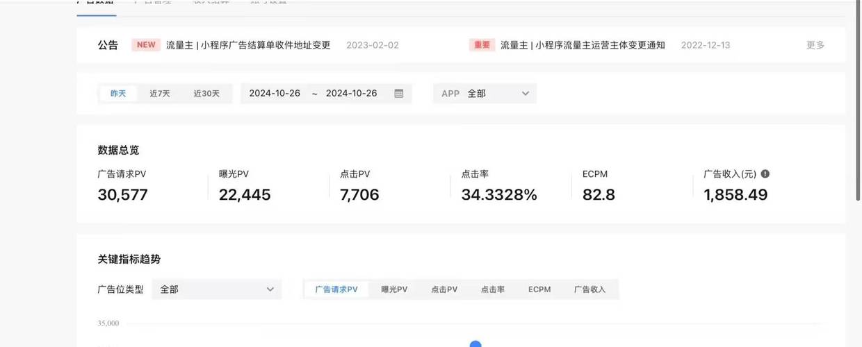Click the 2022-12-13 announcement date
Screen dimensions: 862x347
point(706,45)
